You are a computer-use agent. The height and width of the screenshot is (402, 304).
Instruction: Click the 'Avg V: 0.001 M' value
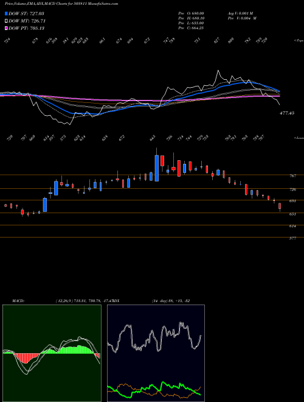(240, 13)
